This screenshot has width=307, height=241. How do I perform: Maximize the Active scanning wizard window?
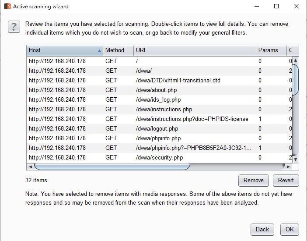pos(276,7)
